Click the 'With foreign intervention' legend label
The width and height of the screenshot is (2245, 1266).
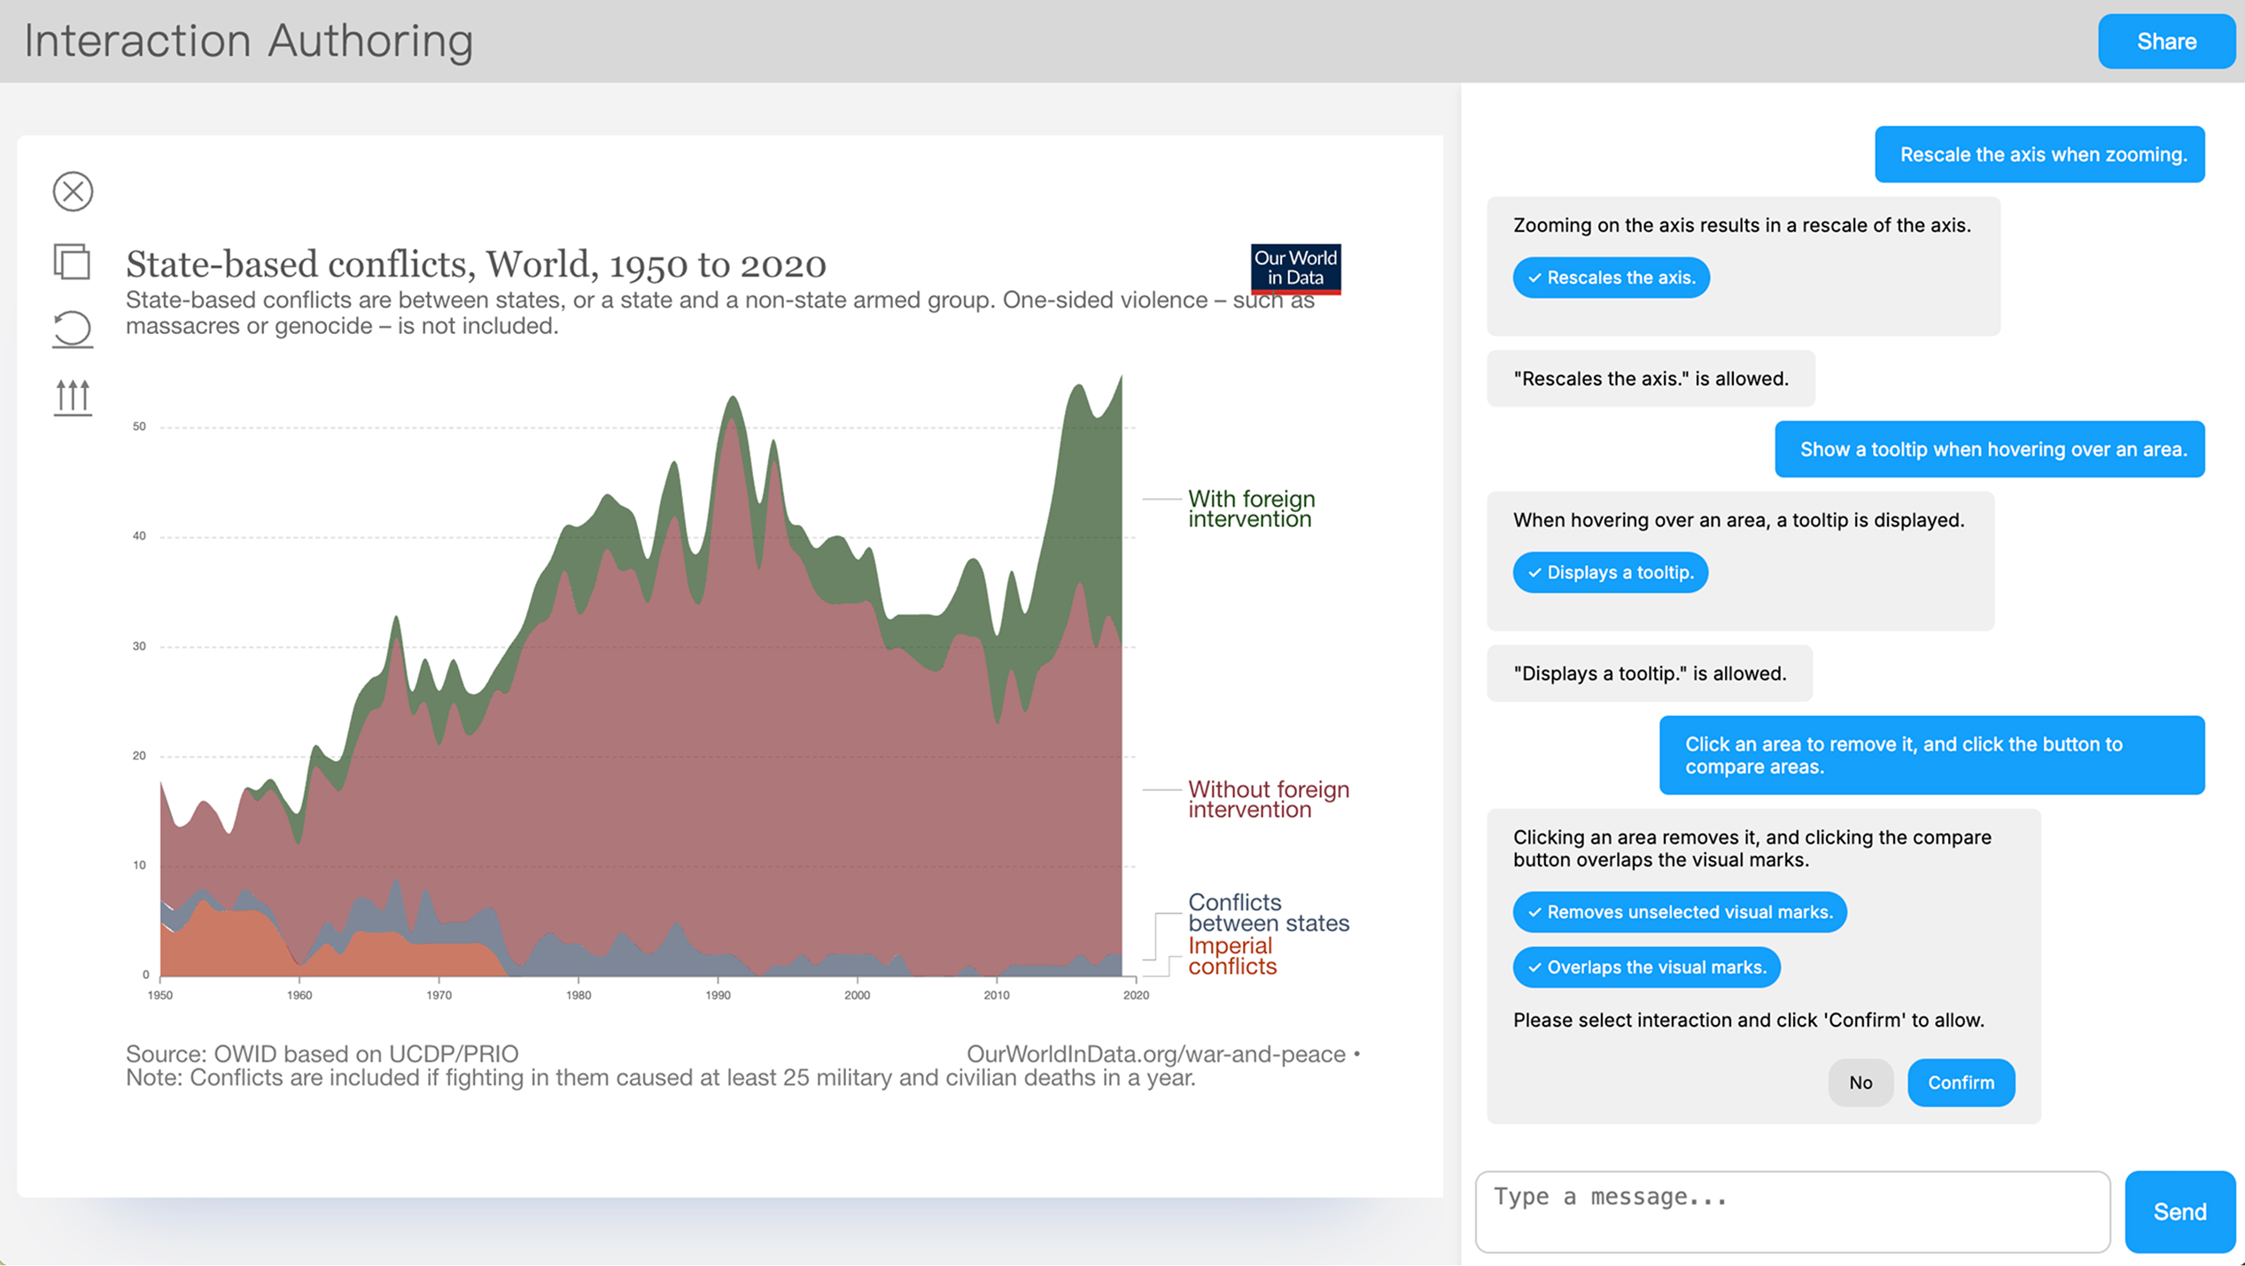point(1250,509)
